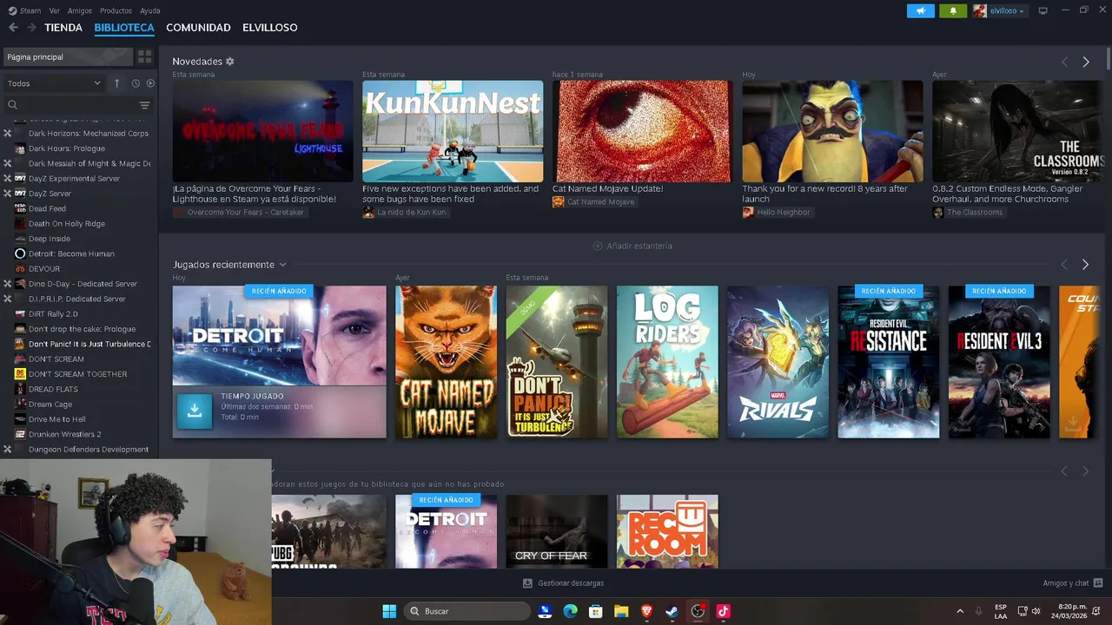Open Steam from the taskbar
The width and height of the screenshot is (1112, 625).
(x=672, y=611)
